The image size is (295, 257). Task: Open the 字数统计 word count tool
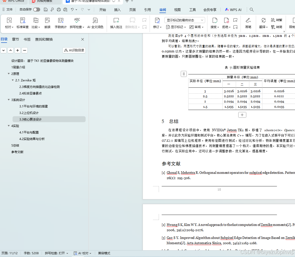coord(60,23)
